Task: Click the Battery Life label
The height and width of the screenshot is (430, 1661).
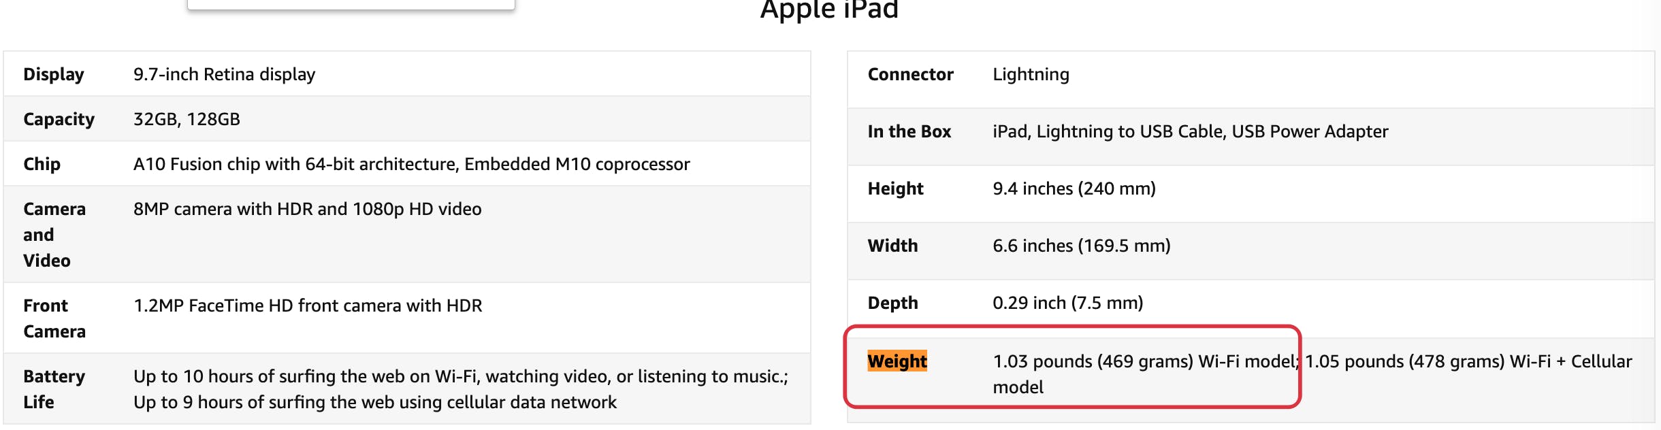Action: [54, 389]
